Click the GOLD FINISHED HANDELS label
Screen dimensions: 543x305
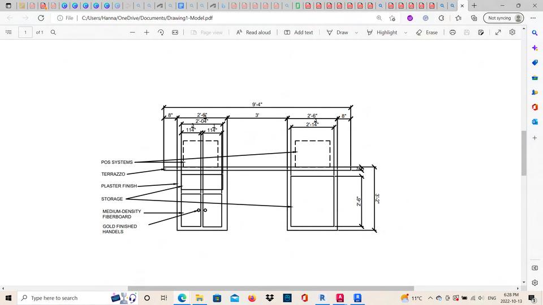coord(120,229)
